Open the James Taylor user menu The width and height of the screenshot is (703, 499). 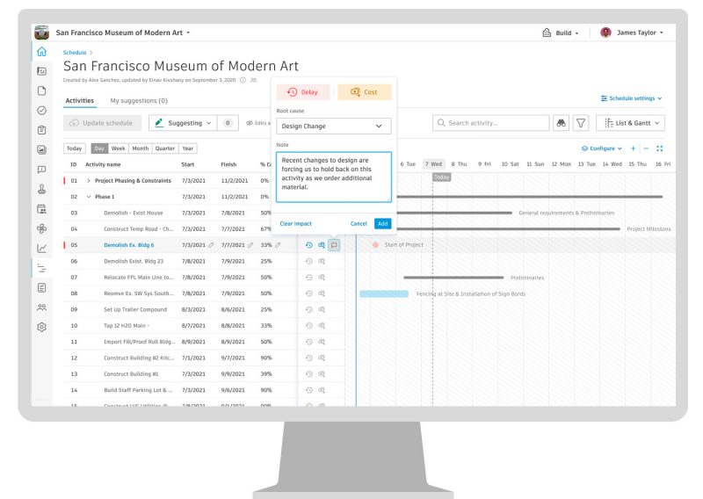point(632,33)
